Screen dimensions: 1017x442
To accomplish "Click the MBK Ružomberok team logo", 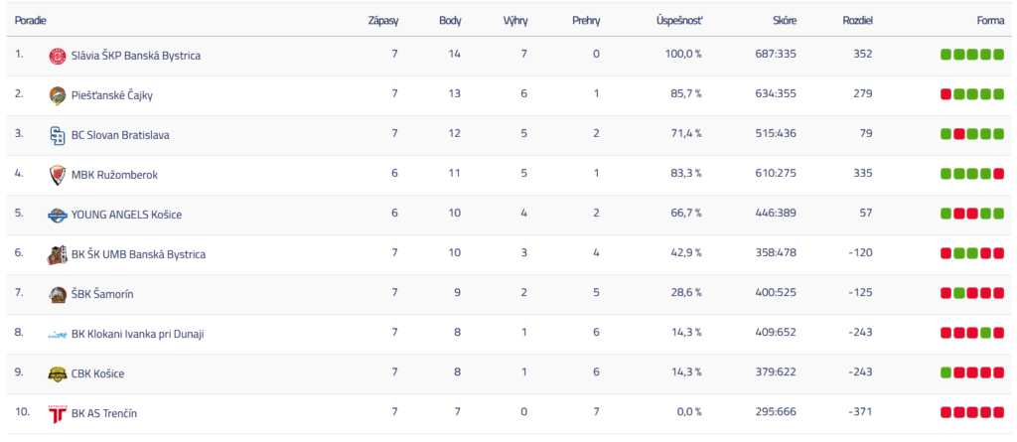I will click(58, 175).
